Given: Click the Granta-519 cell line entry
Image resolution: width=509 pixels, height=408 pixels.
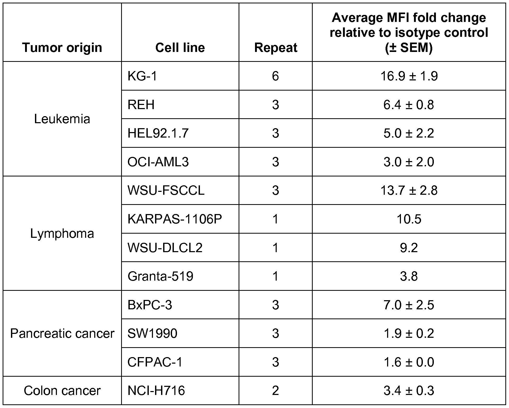Looking at the screenshot, I should (160, 276).
